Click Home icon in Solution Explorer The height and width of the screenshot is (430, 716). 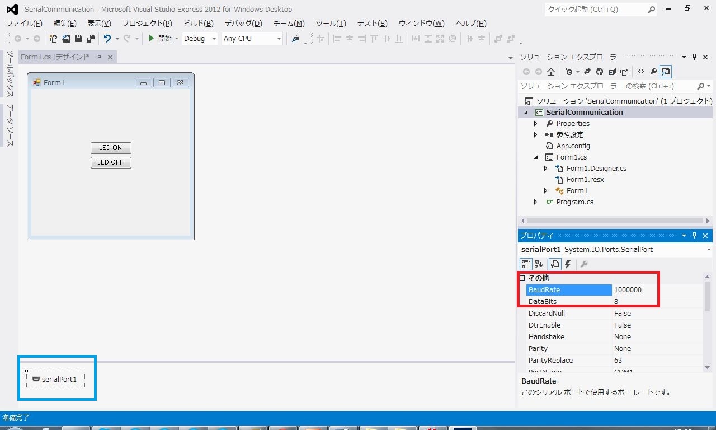point(551,72)
